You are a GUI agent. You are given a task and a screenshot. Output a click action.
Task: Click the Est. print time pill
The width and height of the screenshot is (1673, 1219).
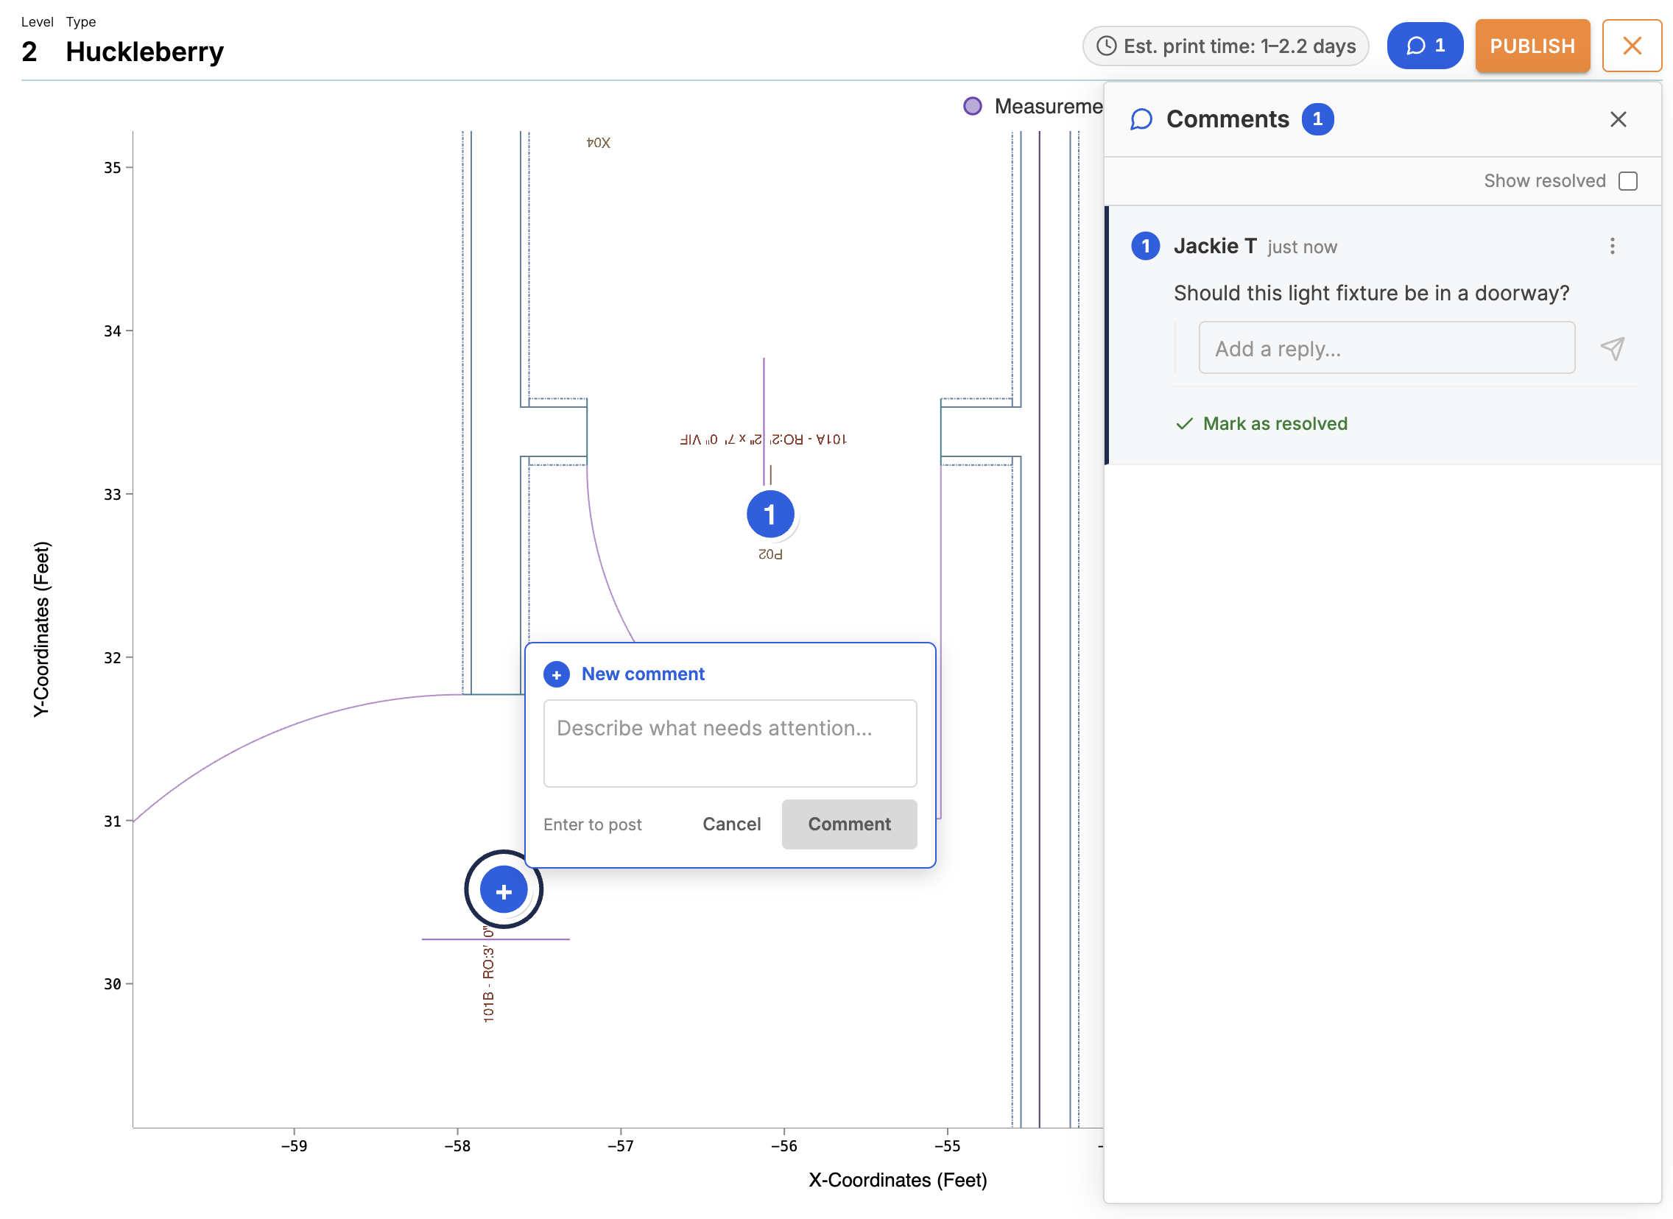point(1225,46)
